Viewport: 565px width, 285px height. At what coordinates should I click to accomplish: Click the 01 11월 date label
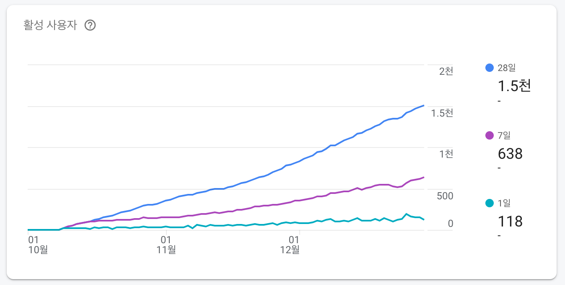[166, 245]
